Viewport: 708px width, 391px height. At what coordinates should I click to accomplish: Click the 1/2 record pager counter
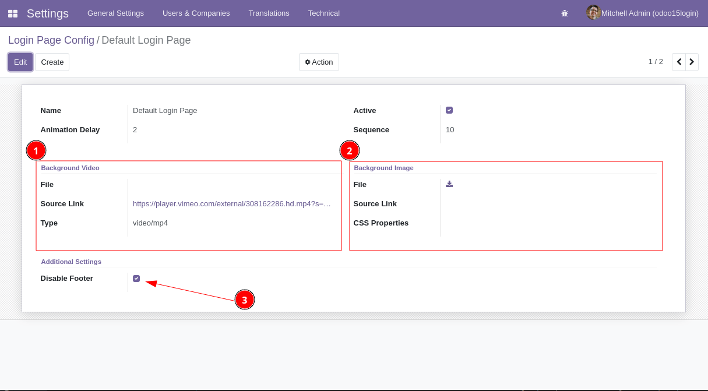point(656,61)
